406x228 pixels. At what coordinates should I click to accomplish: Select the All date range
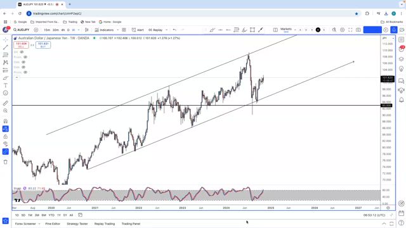pyautogui.click(x=71, y=215)
